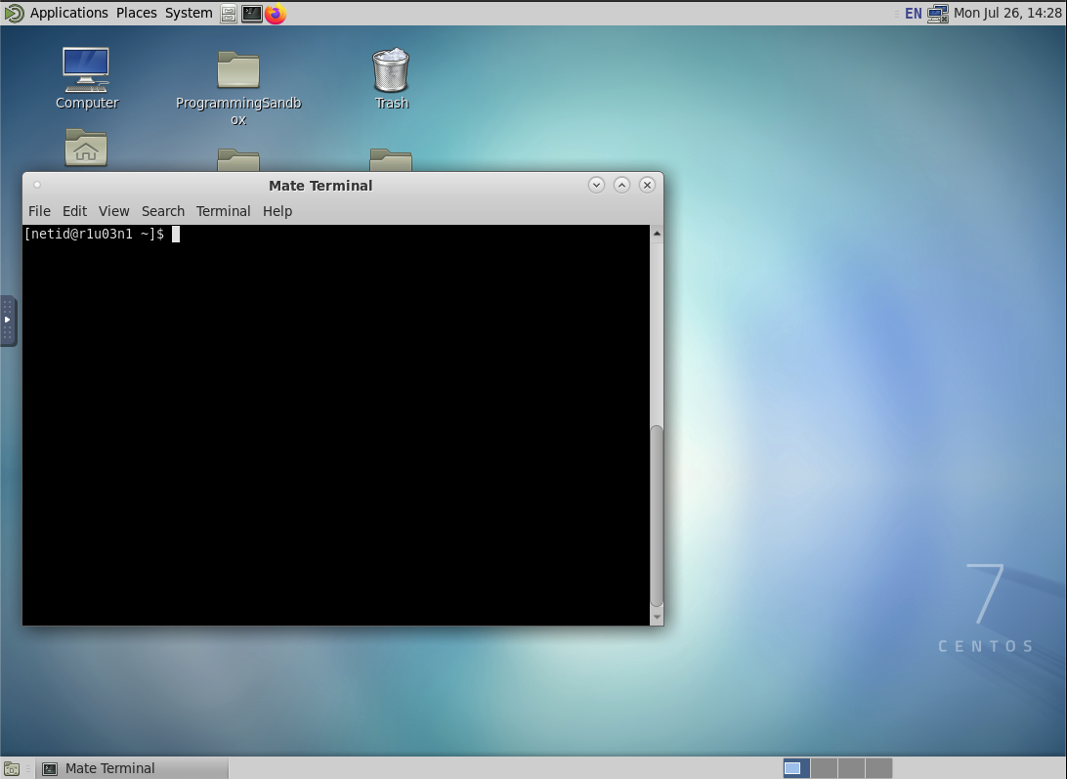Switch to the fourth workspace
The height and width of the screenshot is (779, 1067).
[x=878, y=769]
